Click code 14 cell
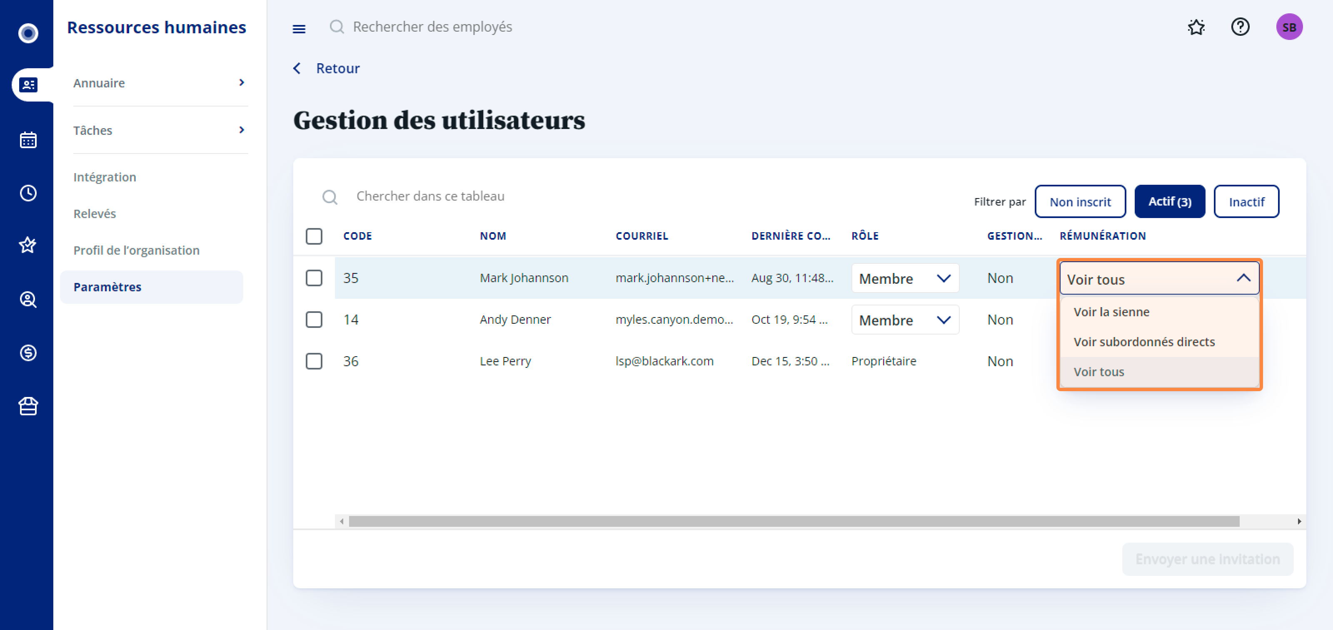This screenshot has height=630, width=1333. 351,320
